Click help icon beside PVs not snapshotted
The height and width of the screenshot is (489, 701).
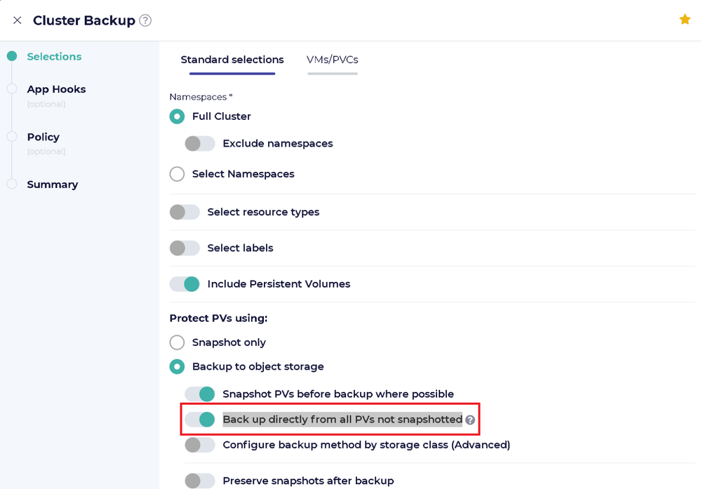pos(470,420)
